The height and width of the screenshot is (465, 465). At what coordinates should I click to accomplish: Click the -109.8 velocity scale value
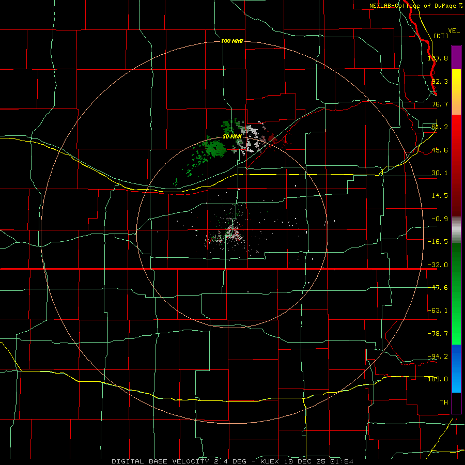436,379
